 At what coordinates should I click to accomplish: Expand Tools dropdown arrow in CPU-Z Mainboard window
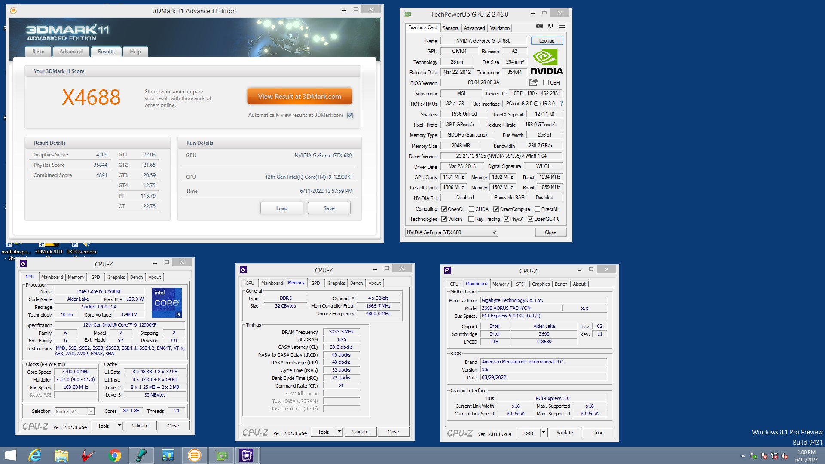pyautogui.click(x=544, y=433)
